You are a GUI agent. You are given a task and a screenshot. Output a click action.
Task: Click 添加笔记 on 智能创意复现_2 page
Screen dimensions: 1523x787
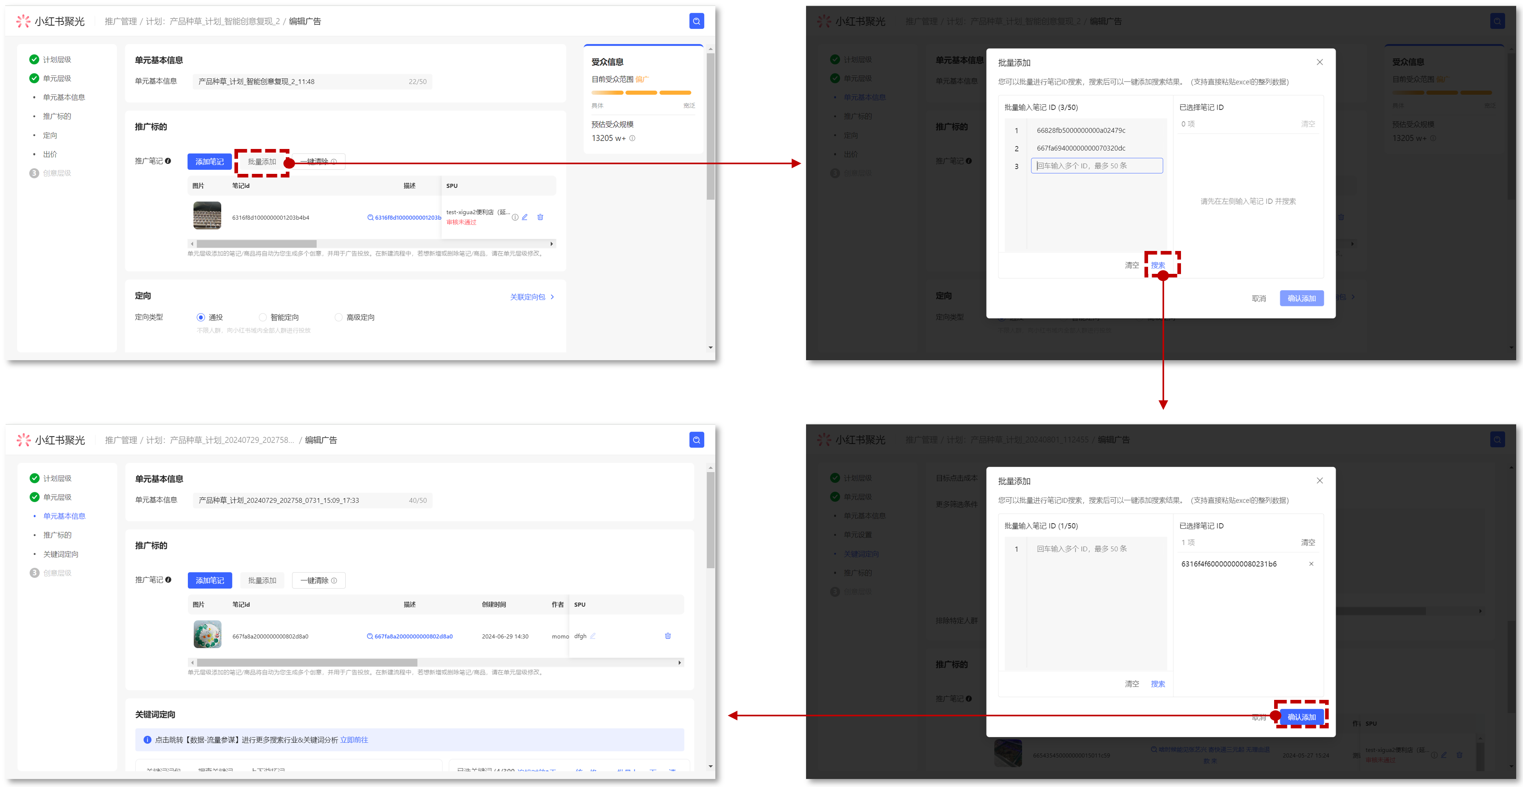tap(210, 161)
